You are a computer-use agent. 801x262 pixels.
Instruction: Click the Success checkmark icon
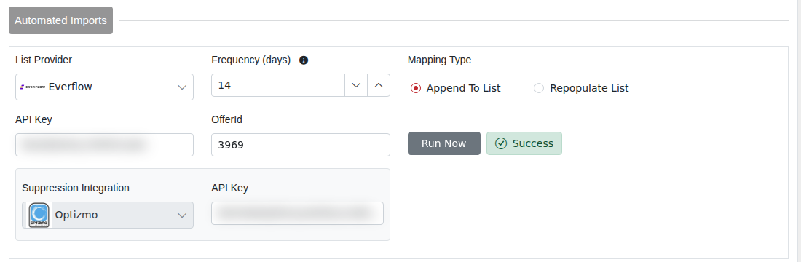(x=501, y=143)
